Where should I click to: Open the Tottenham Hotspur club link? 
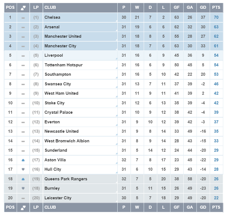63,65
